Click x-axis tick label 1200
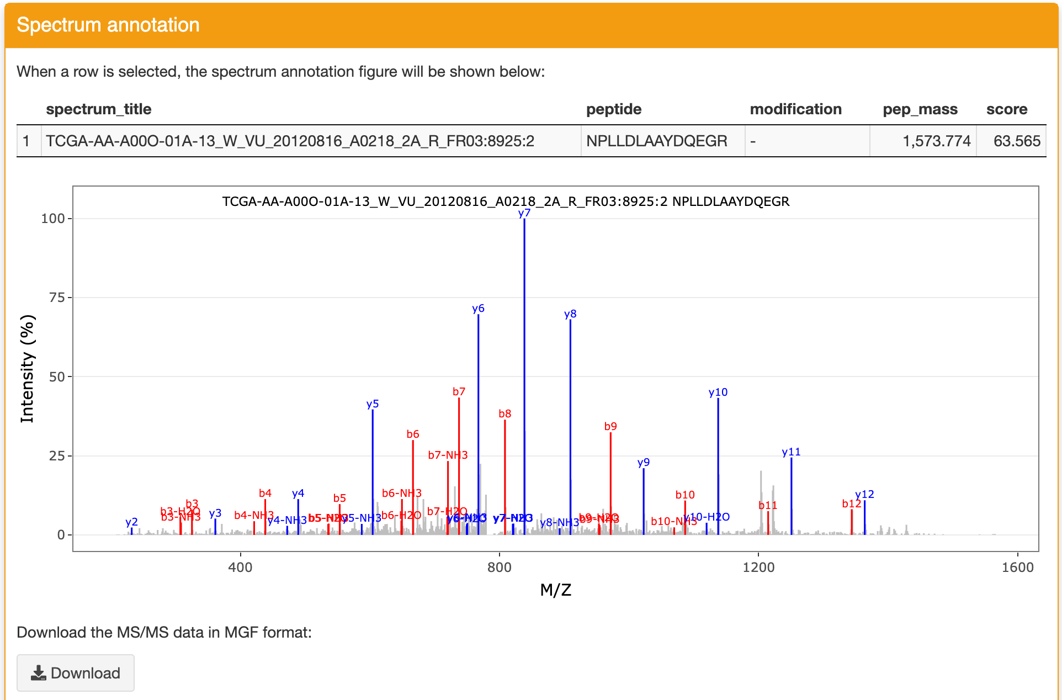1062x700 pixels. coord(758,567)
